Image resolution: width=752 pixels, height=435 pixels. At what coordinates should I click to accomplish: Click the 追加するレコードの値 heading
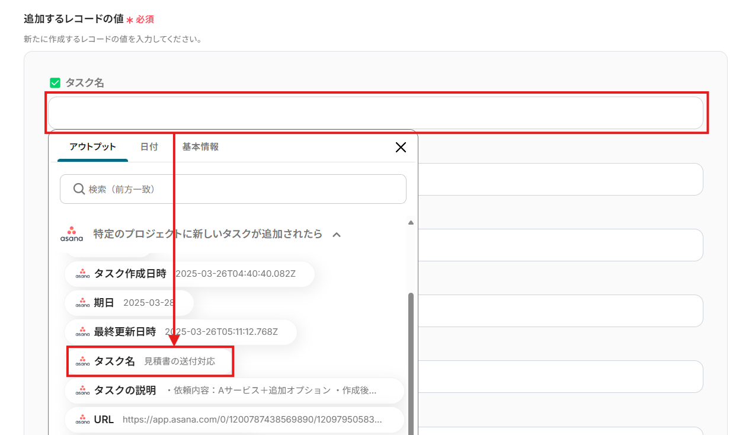point(73,19)
